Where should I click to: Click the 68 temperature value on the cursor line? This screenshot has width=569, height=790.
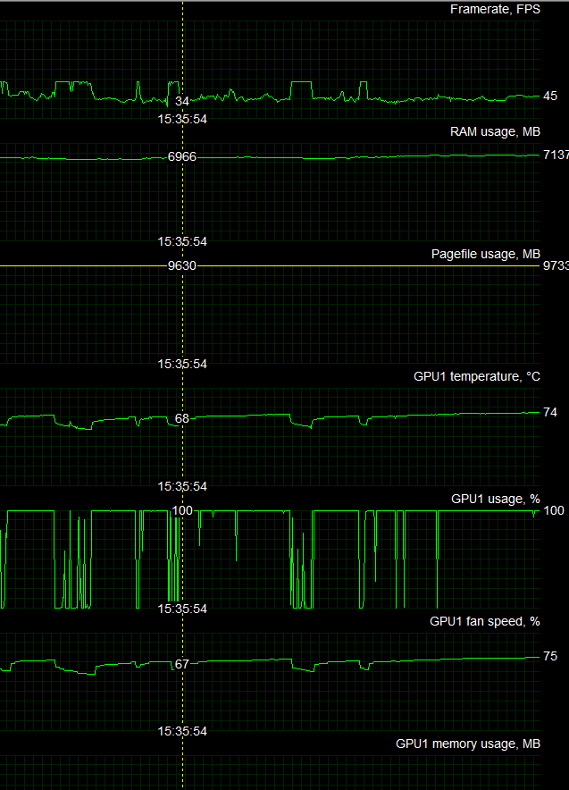pos(182,418)
